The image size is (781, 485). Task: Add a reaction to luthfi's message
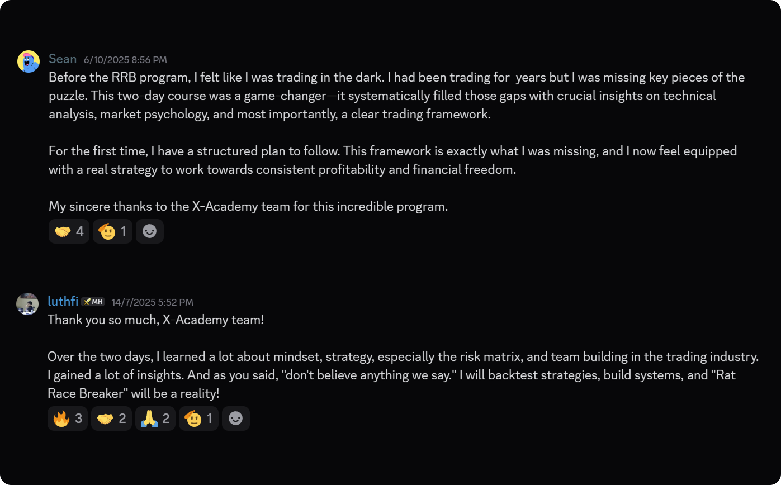click(236, 419)
